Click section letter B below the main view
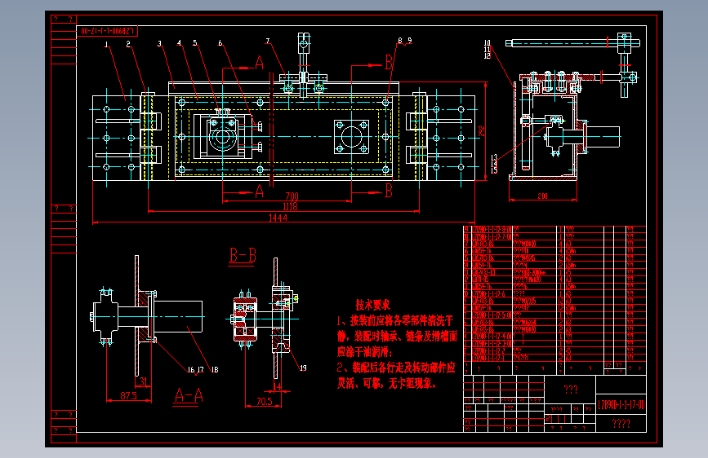This screenshot has width=708, height=458. click(389, 192)
